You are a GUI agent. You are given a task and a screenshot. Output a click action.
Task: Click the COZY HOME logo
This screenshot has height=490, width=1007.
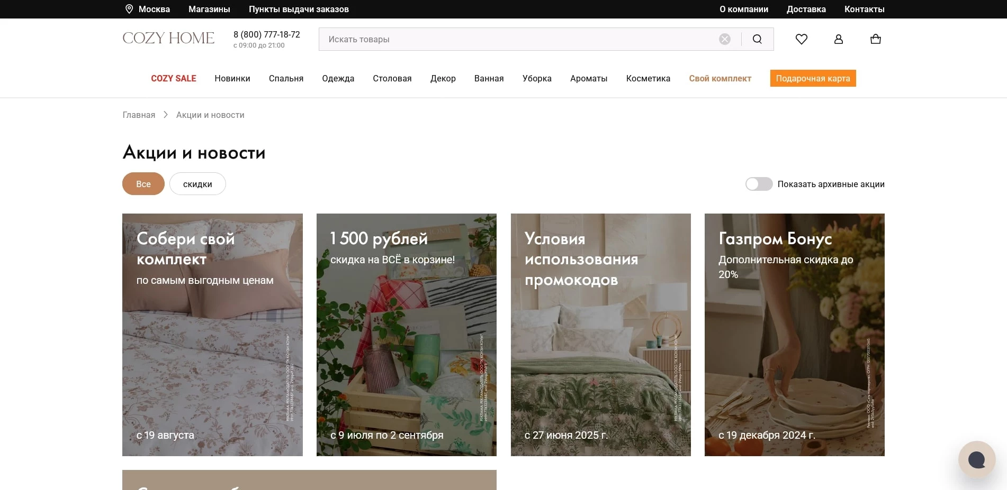tap(168, 38)
